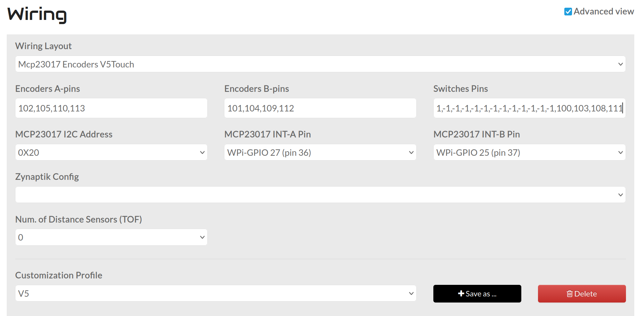Open Num. of Distance Sensors dropdown

[x=111, y=237]
